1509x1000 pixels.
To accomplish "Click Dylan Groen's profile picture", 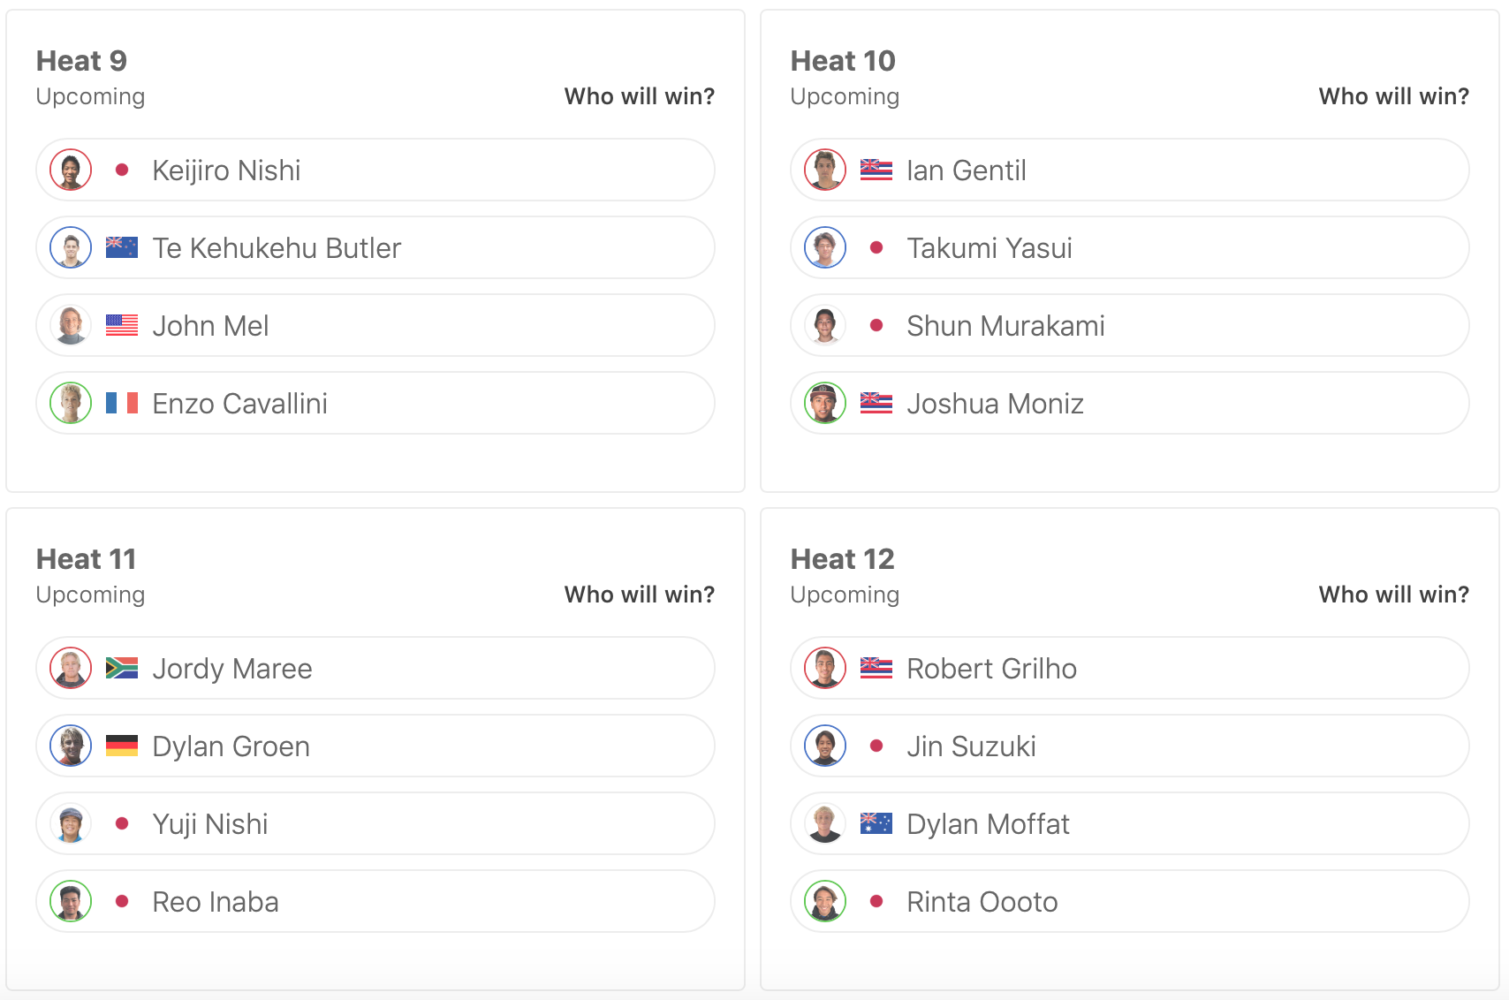I will pos(71,746).
